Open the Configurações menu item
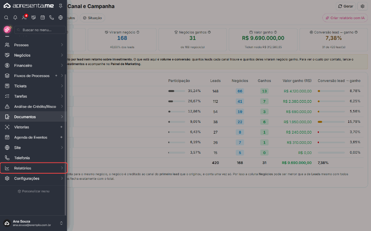Image resolution: width=371 pixels, height=231 pixels. [x=33, y=178]
